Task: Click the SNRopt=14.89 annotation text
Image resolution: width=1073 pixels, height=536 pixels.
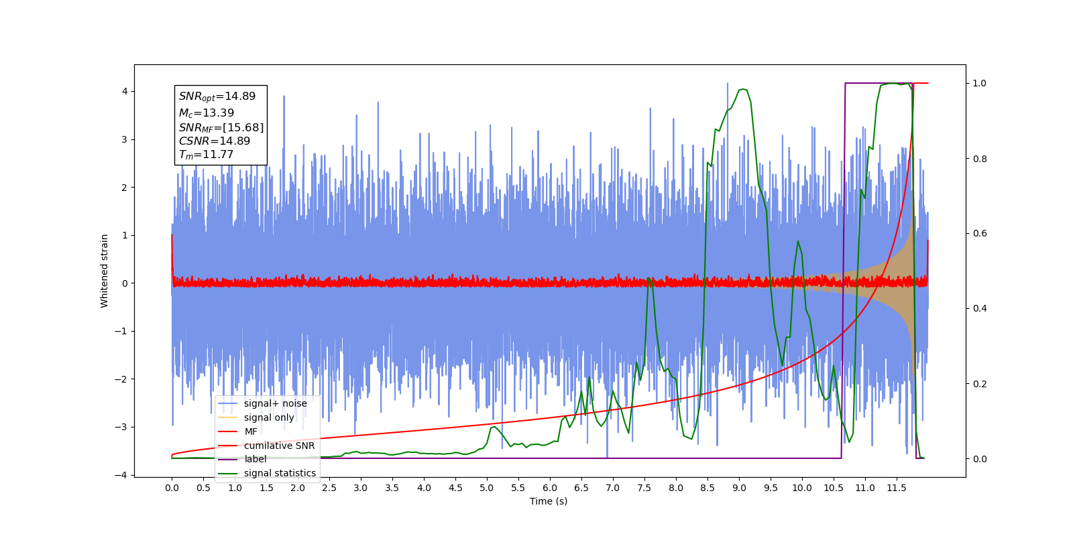Action: (217, 96)
